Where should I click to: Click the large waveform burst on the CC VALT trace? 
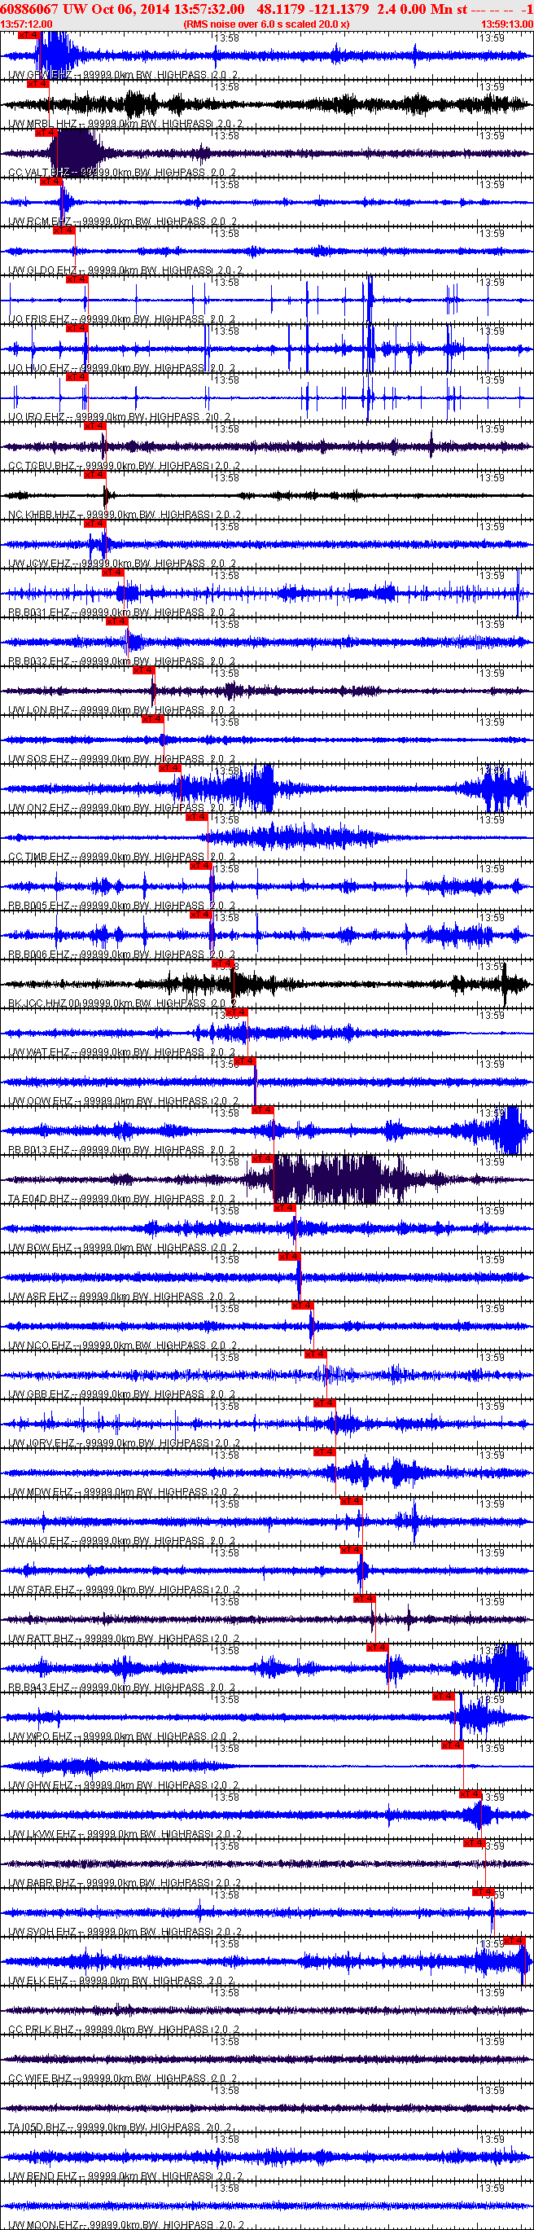coord(77,154)
